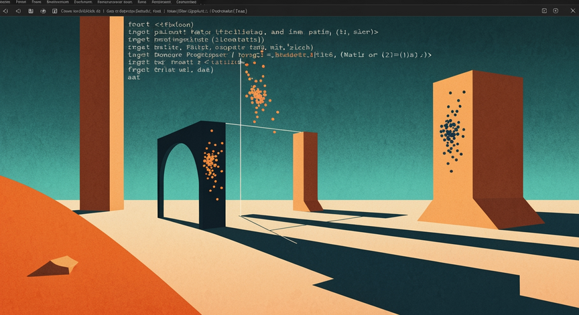The height and width of the screenshot is (315, 579).
Task: Click the square play-style icon near the close button
Action: point(544,11)
